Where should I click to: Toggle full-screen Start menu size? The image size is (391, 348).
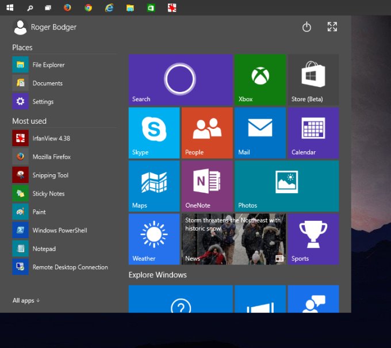(x=332, y=27)
